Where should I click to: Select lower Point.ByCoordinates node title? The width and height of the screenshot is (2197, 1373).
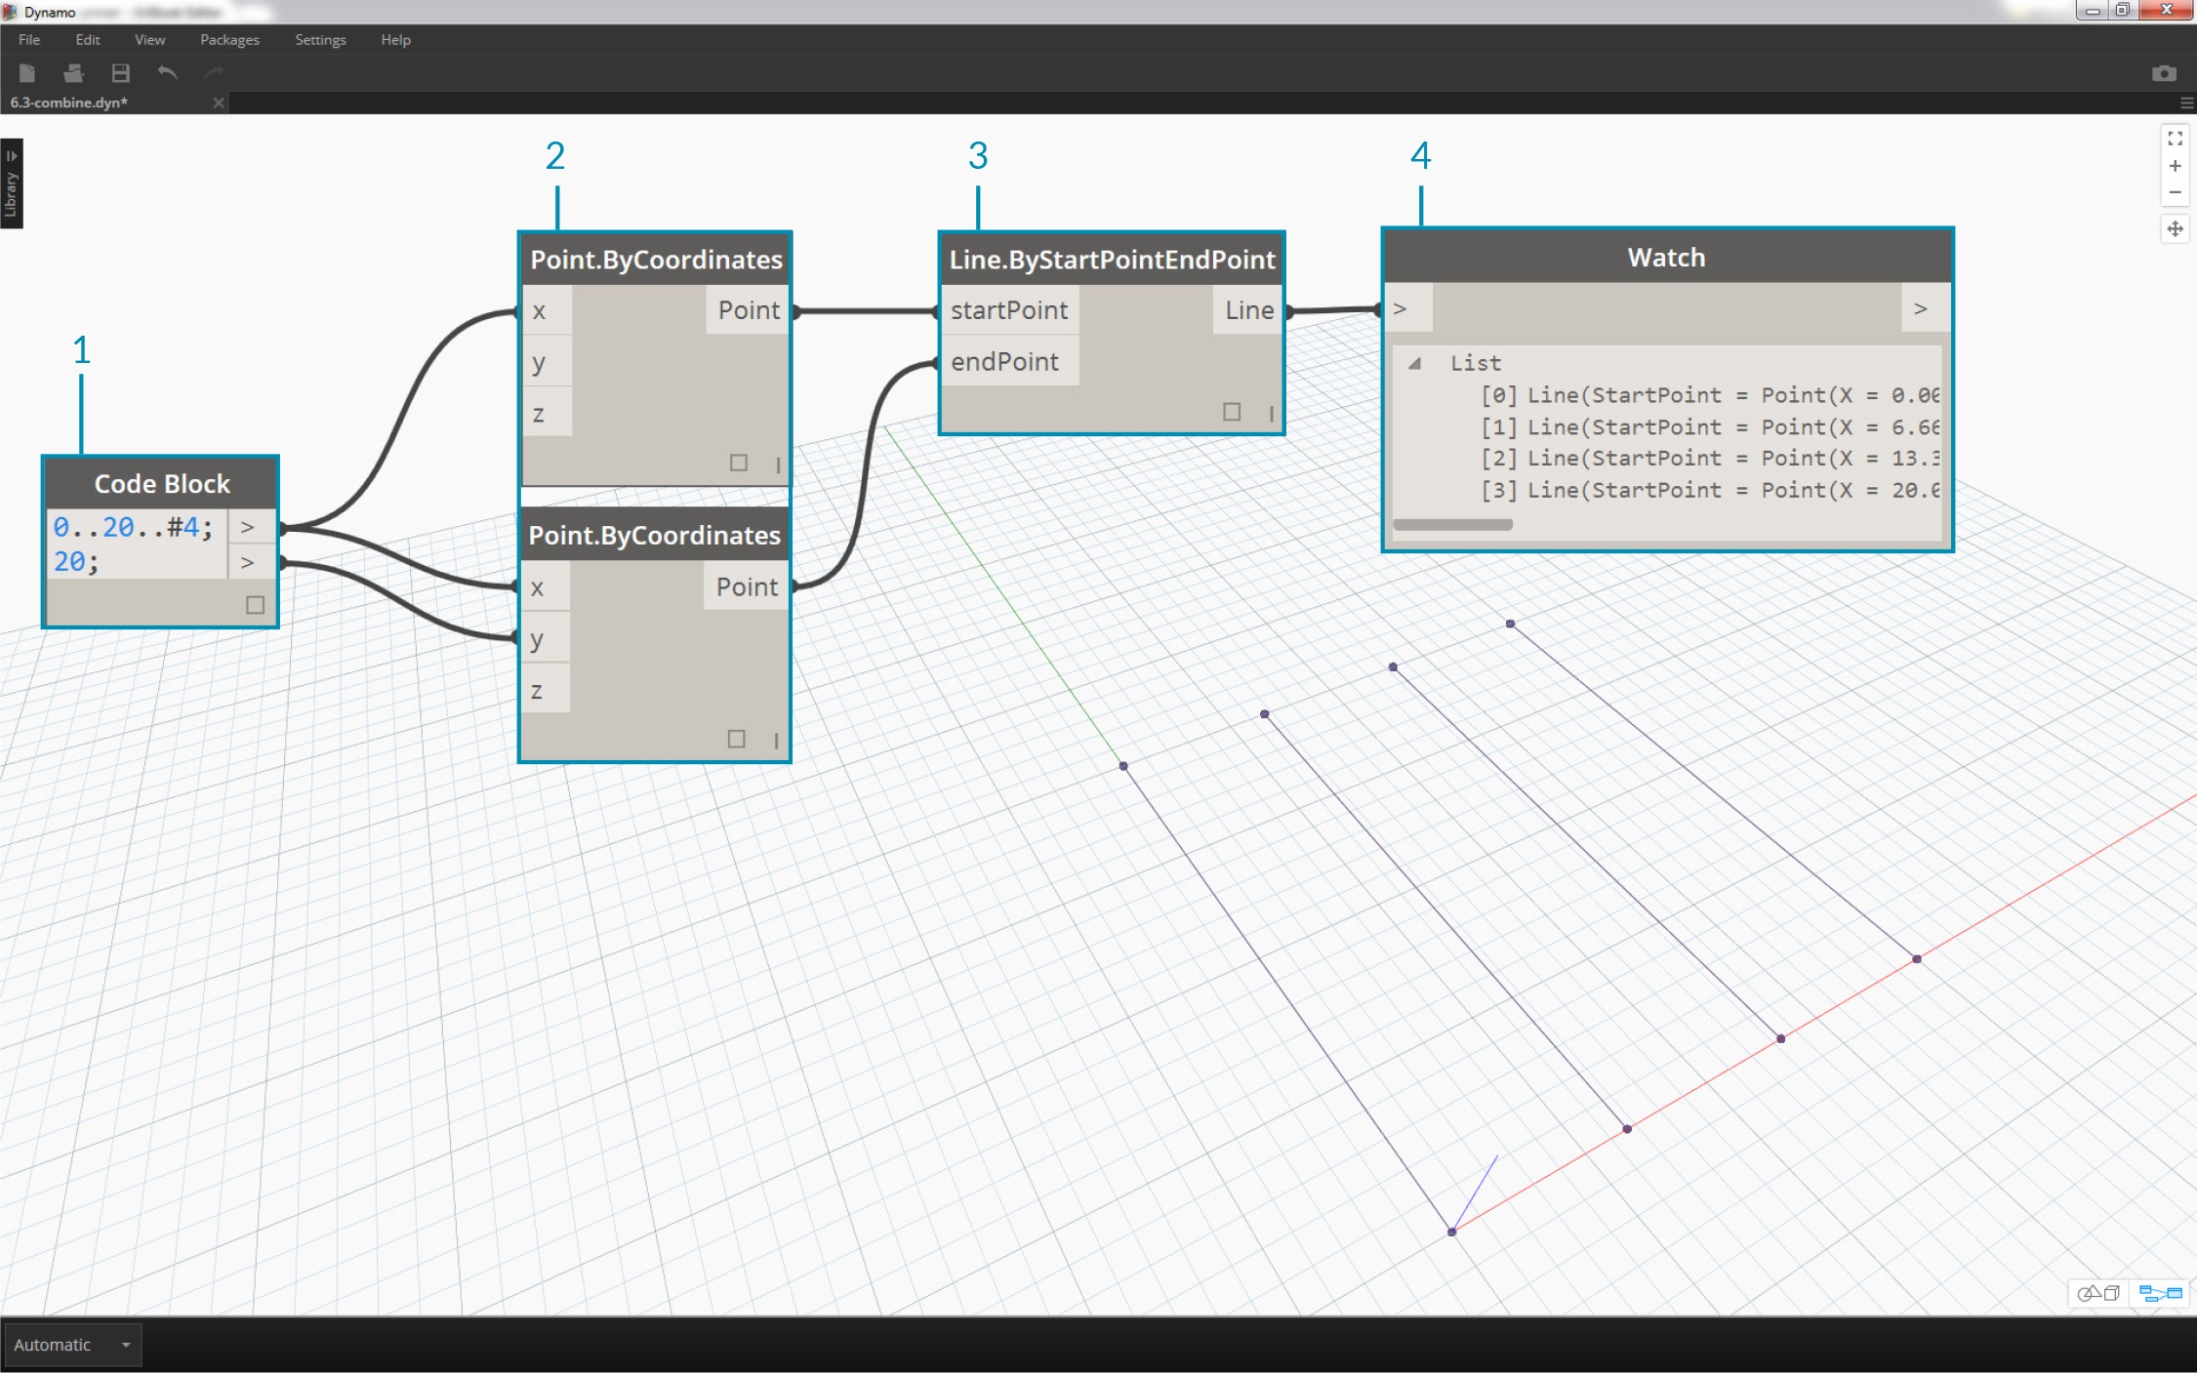tap(654, 535)
